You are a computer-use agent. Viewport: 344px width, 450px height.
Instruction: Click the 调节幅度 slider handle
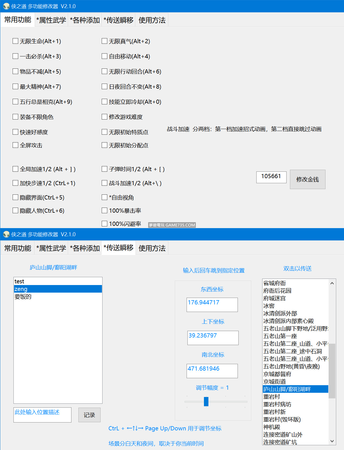[x=206, y=401]
